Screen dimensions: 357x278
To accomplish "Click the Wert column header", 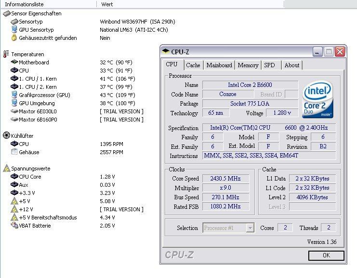I will [191, 4].
